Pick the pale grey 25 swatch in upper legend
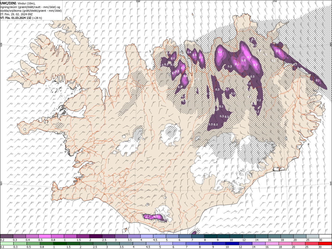332x249 pixels. point(312,236)
